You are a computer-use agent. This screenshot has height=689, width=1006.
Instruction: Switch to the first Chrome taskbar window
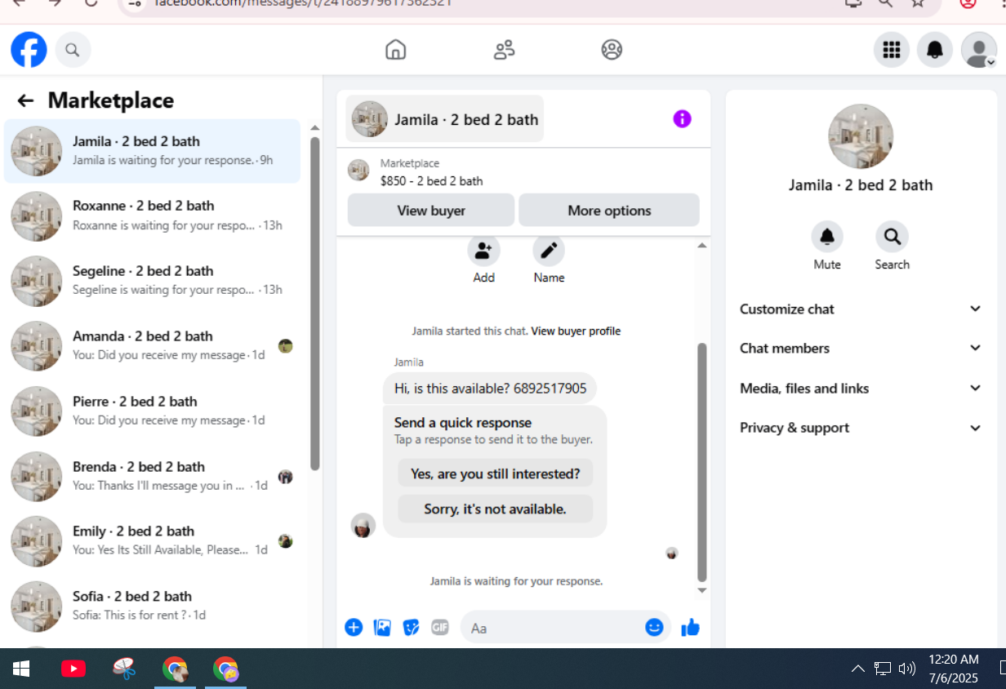tap(176, 669)
